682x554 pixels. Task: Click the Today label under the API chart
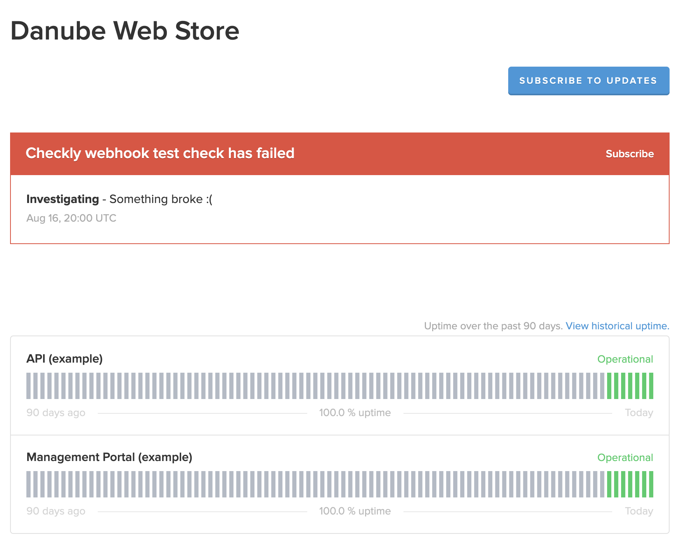click(x=639, y=413)
